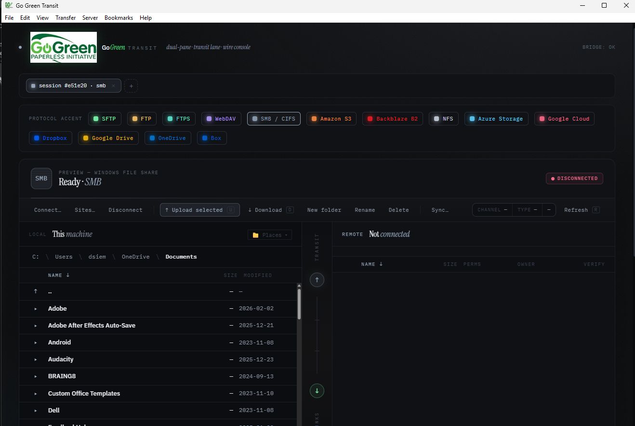Select the FTP protocol accent
The height and width of the screenshot is (426, 635).
coord(142,119)
